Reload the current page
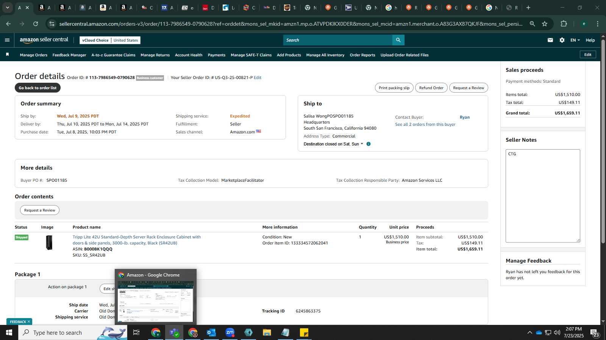606x340 pixels. (x=36, y=24)
